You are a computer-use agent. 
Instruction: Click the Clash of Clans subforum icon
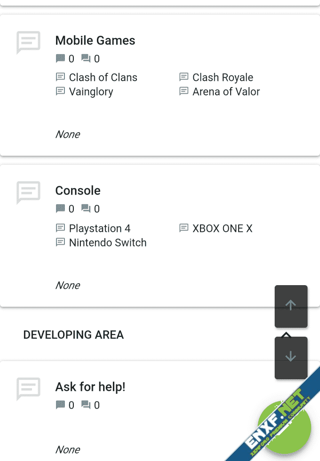pyautogui.click(x=60, y=77)
